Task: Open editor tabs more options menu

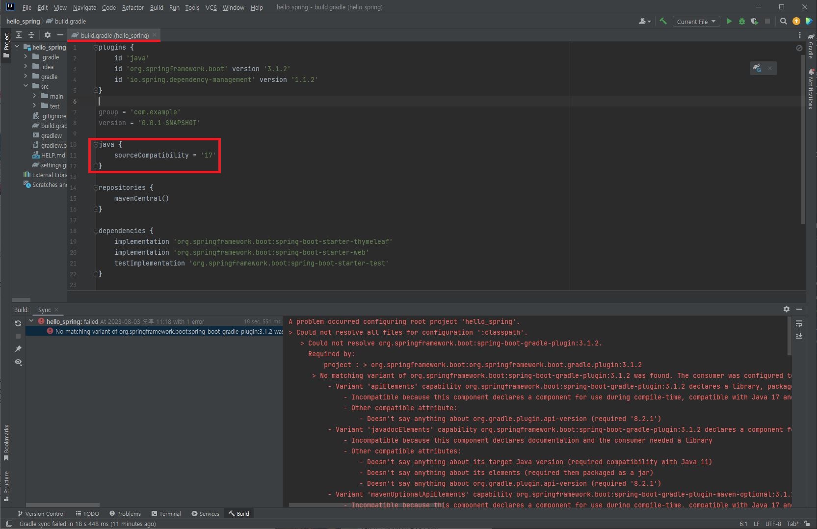Action: 800,35
